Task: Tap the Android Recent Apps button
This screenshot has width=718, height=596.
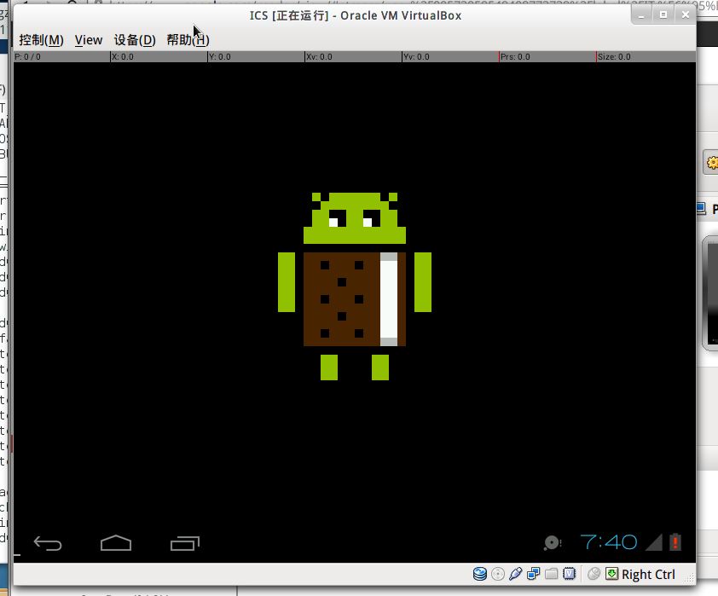Action: (x=185, y=543)
